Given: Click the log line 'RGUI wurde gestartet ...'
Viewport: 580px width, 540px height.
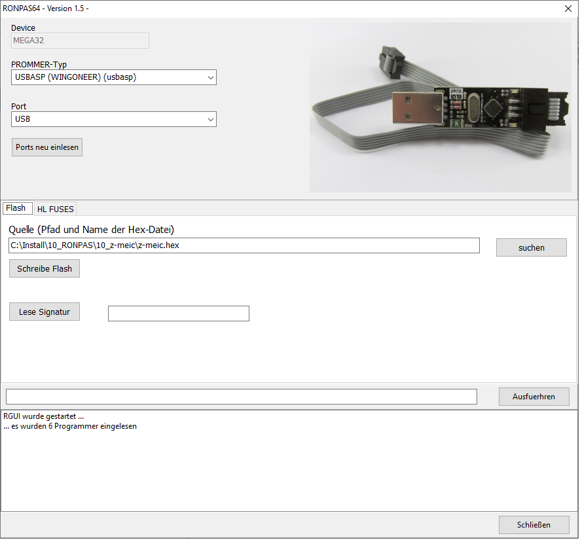Looking at the screenshot, I should click(44, 416).
